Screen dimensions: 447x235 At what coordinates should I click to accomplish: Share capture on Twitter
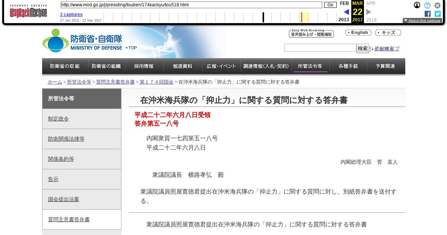click(438, 14)
